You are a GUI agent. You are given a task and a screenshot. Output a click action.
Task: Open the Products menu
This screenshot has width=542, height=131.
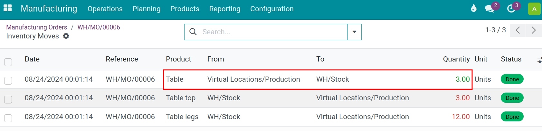[185, 9]
